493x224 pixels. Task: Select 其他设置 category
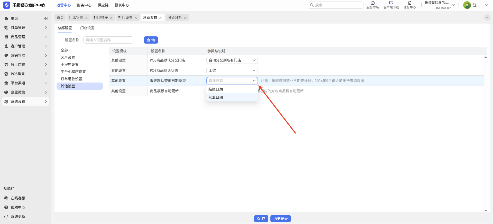pyautogui.click(x=80, y=86)
